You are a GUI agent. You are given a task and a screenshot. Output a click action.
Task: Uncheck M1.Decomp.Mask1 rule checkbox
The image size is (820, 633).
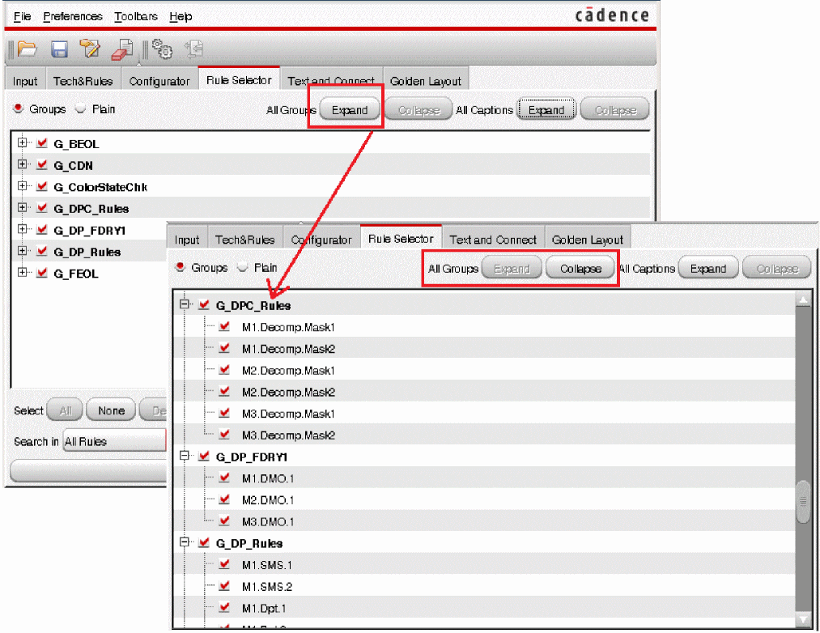click(225, 326)
